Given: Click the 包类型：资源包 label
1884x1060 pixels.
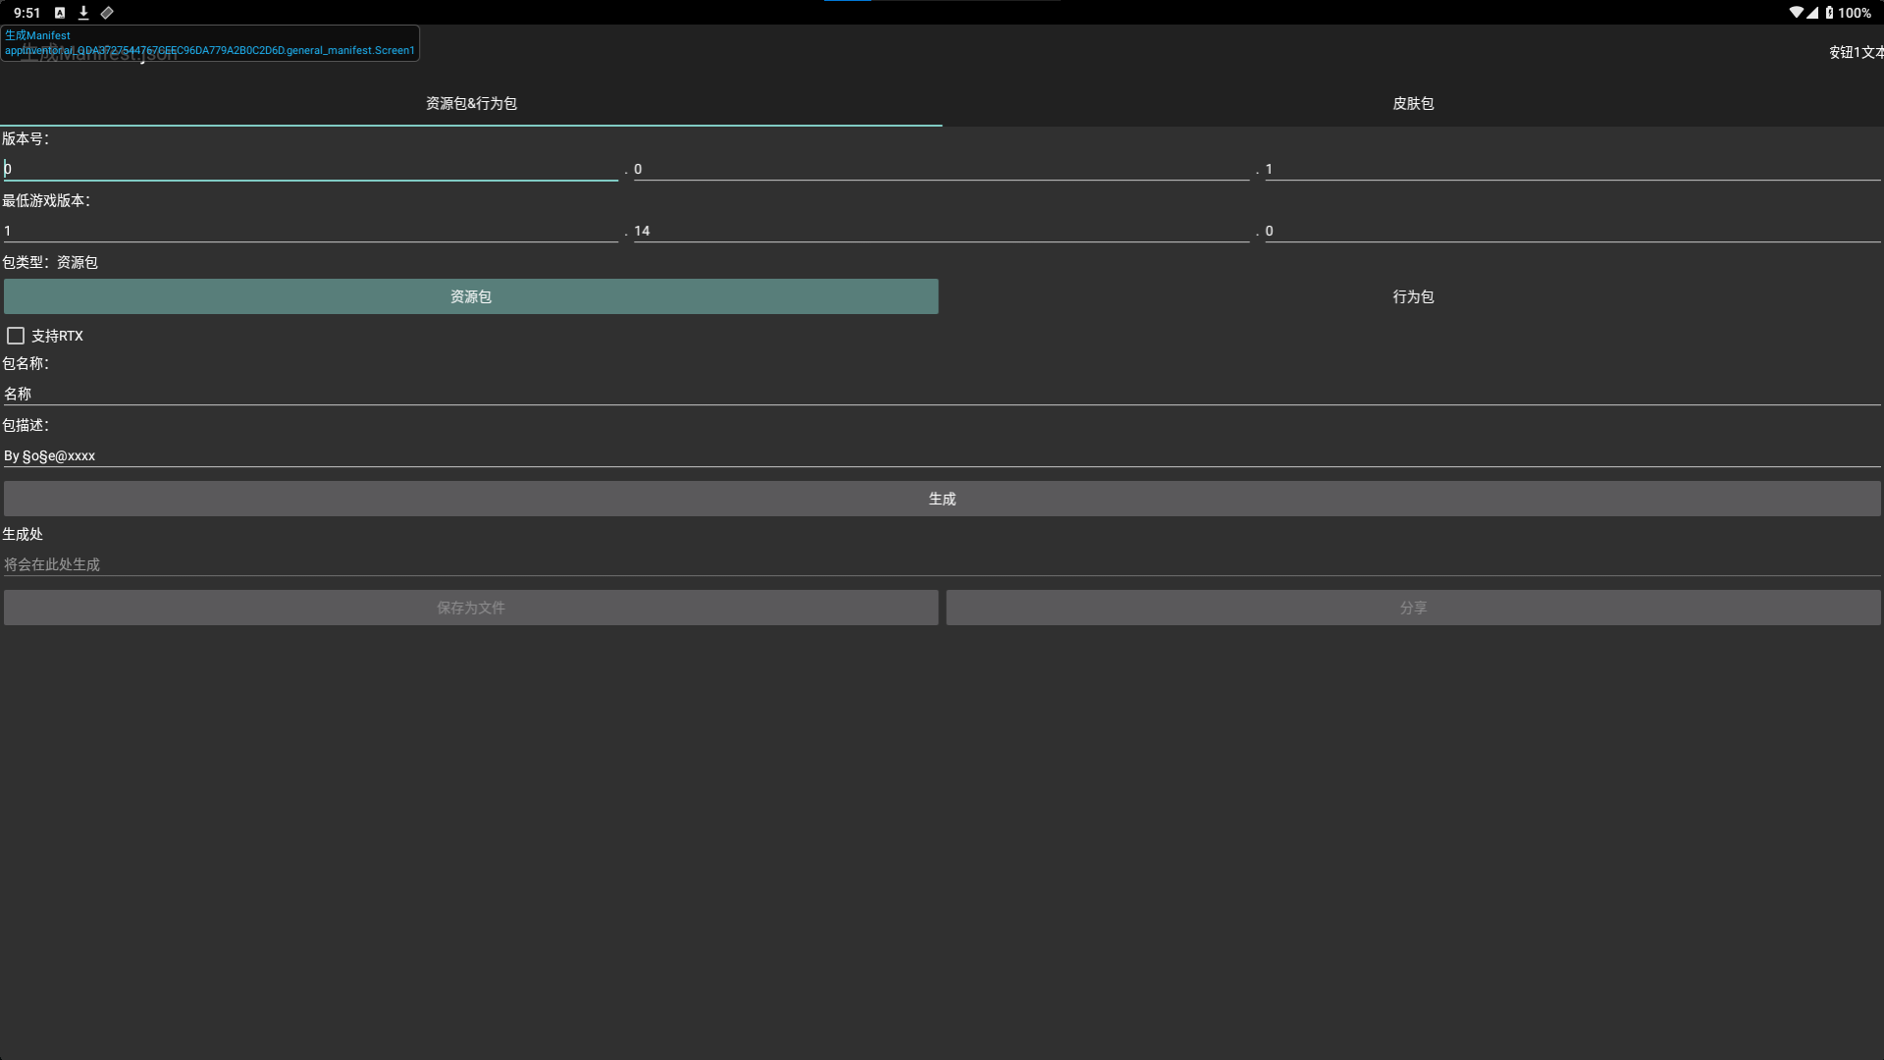Looking at the screenshot, I should (50, 262).
